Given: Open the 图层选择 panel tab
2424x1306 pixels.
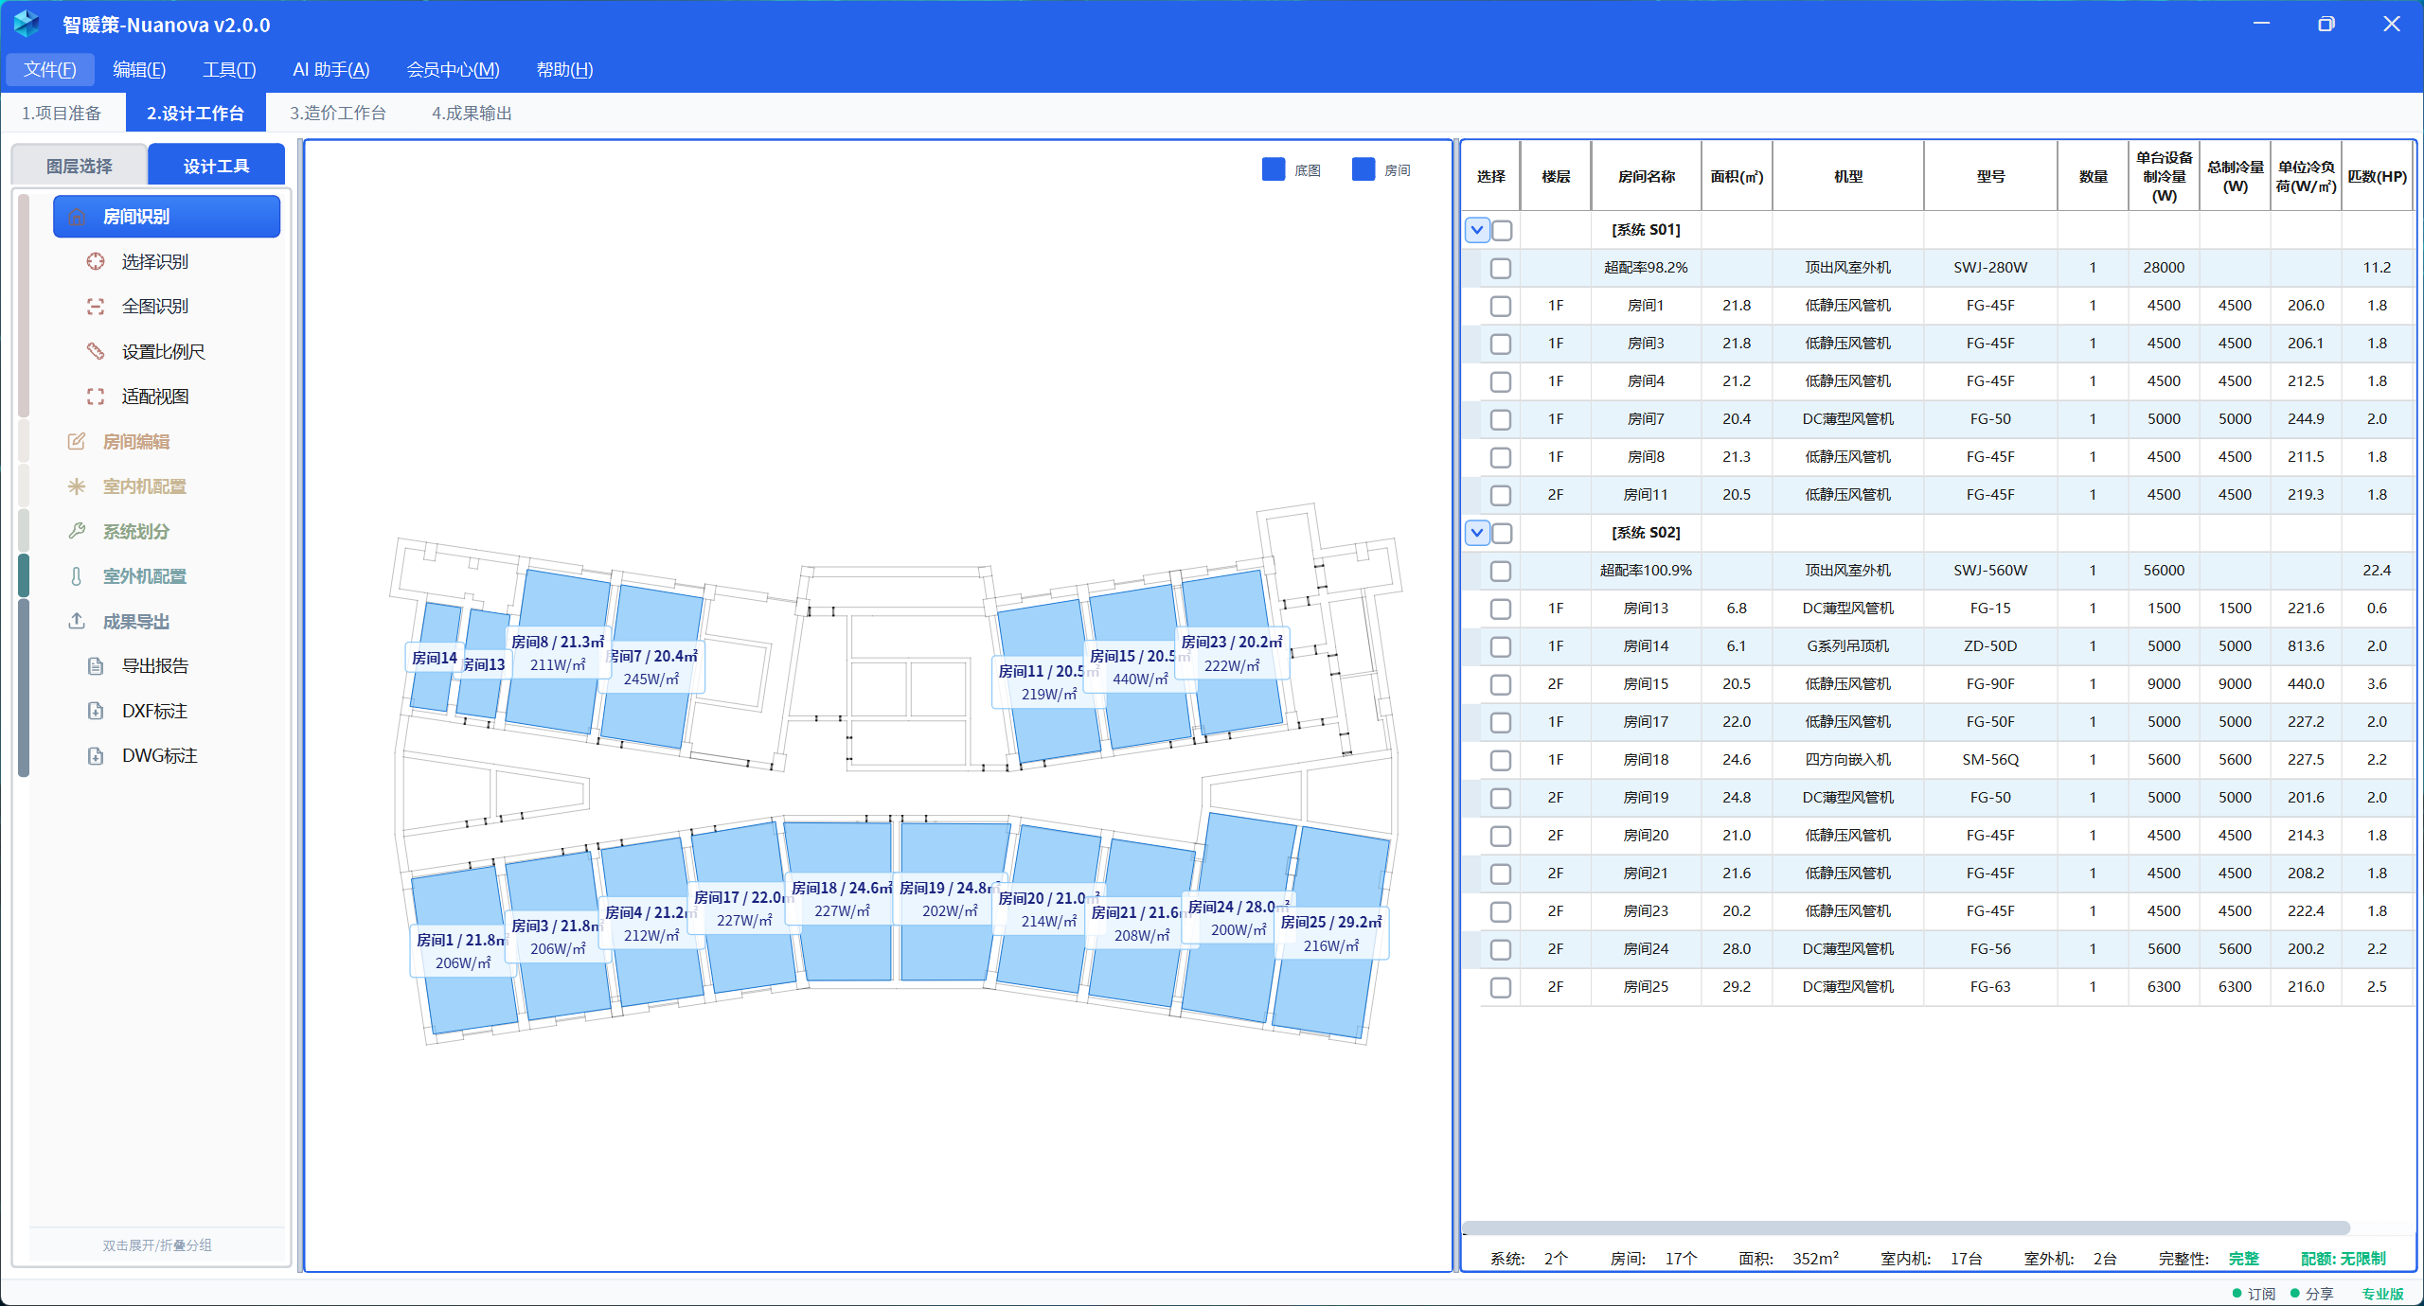Looking at the screenshot, I should pos(80,166).
